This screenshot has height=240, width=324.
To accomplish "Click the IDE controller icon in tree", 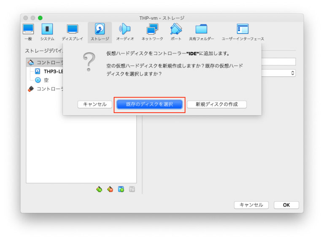I will tap(31, 62).
